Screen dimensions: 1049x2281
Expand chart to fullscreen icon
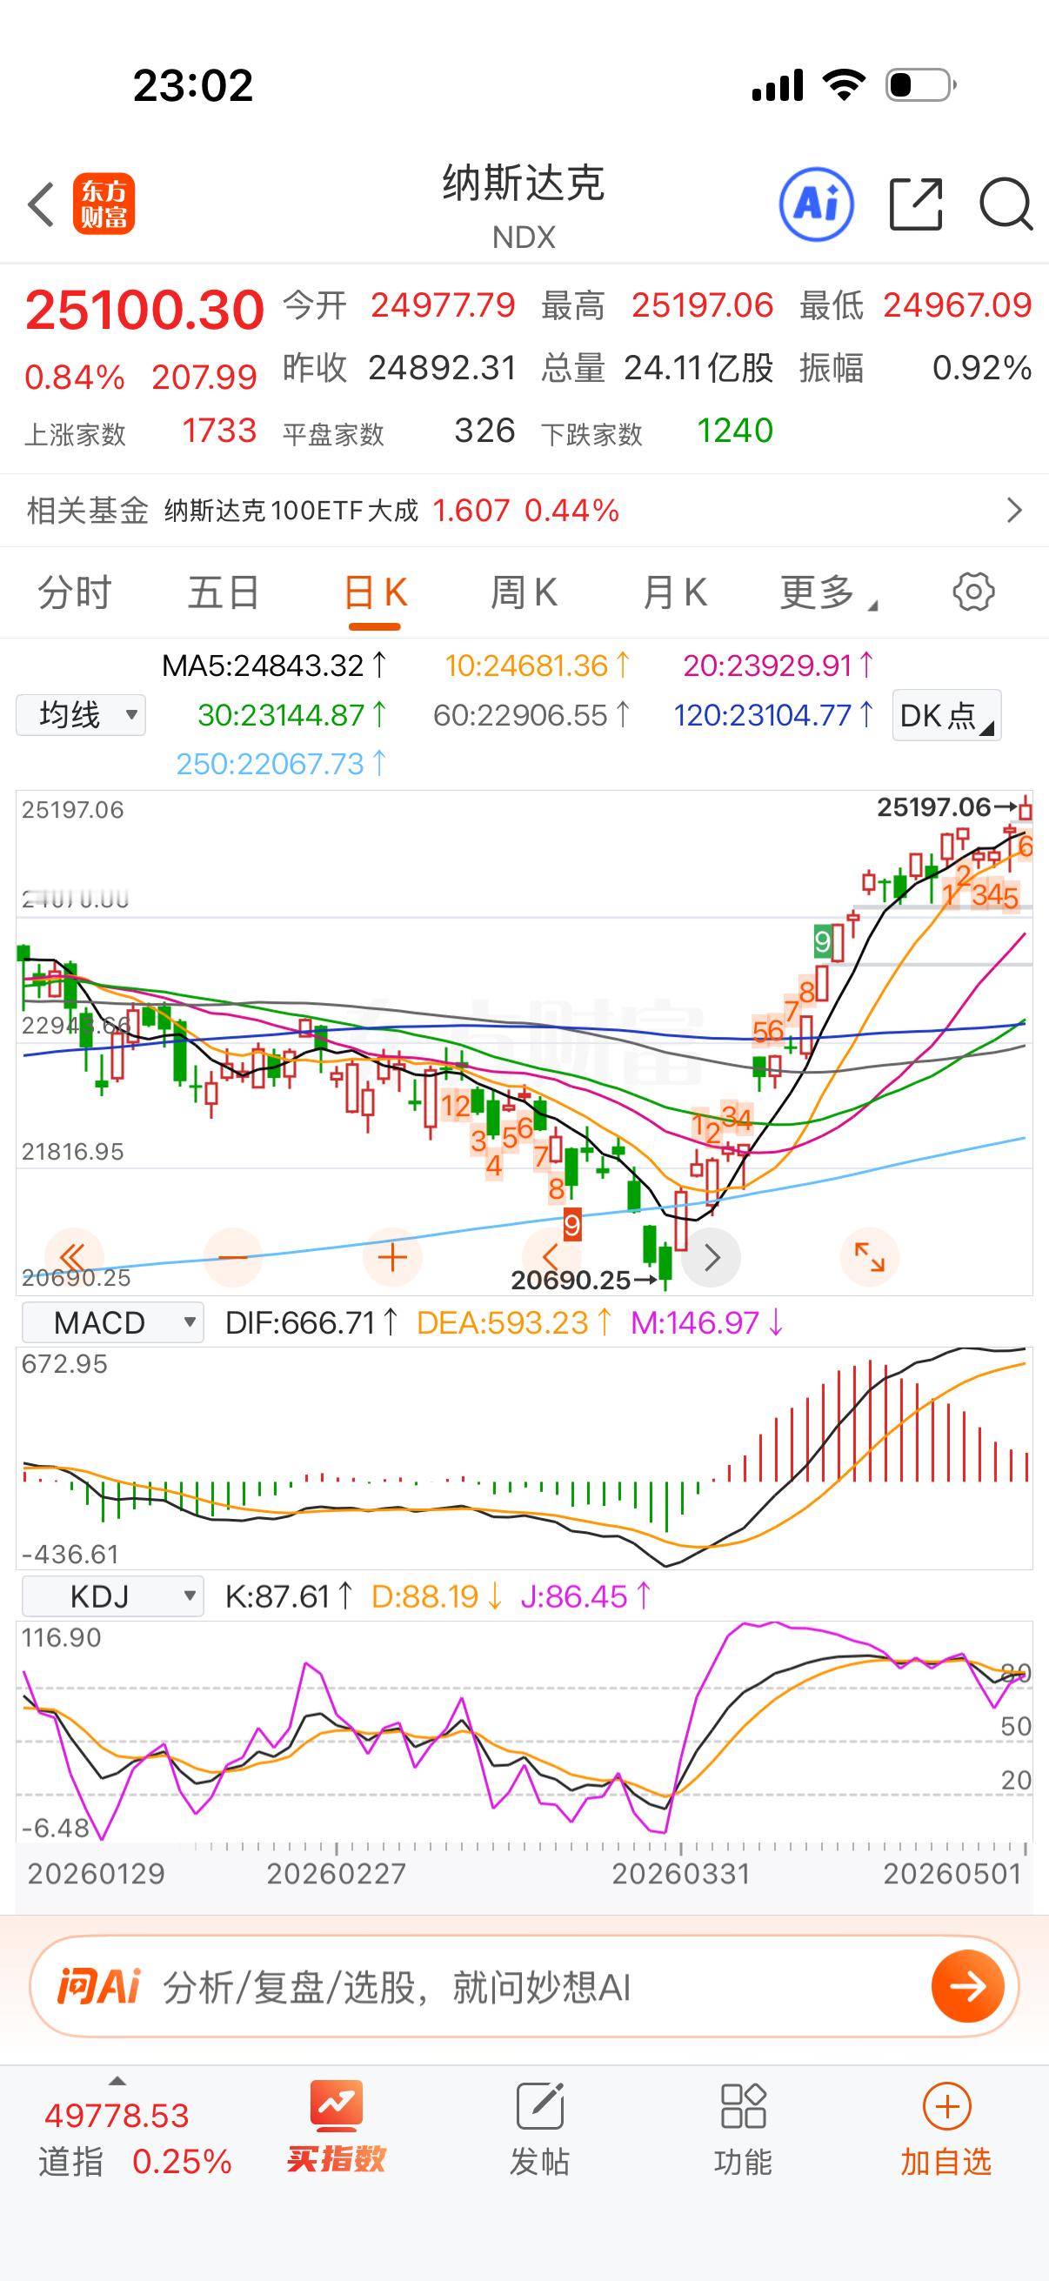click(869, 1256)
